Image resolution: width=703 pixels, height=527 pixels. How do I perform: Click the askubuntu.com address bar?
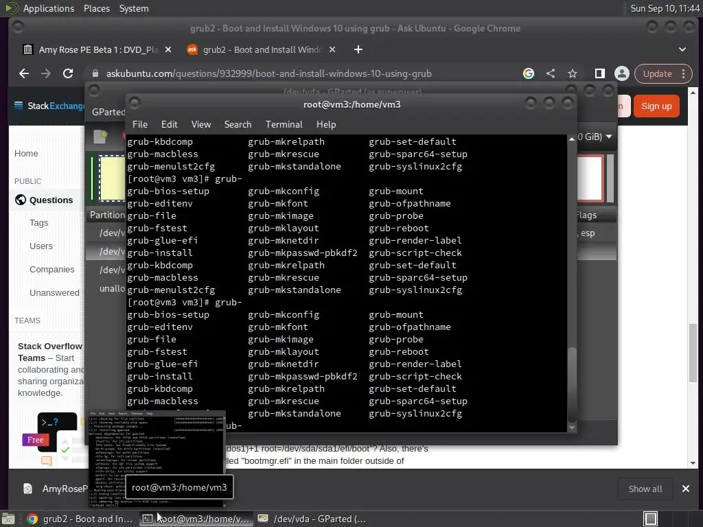click(269, 73)
